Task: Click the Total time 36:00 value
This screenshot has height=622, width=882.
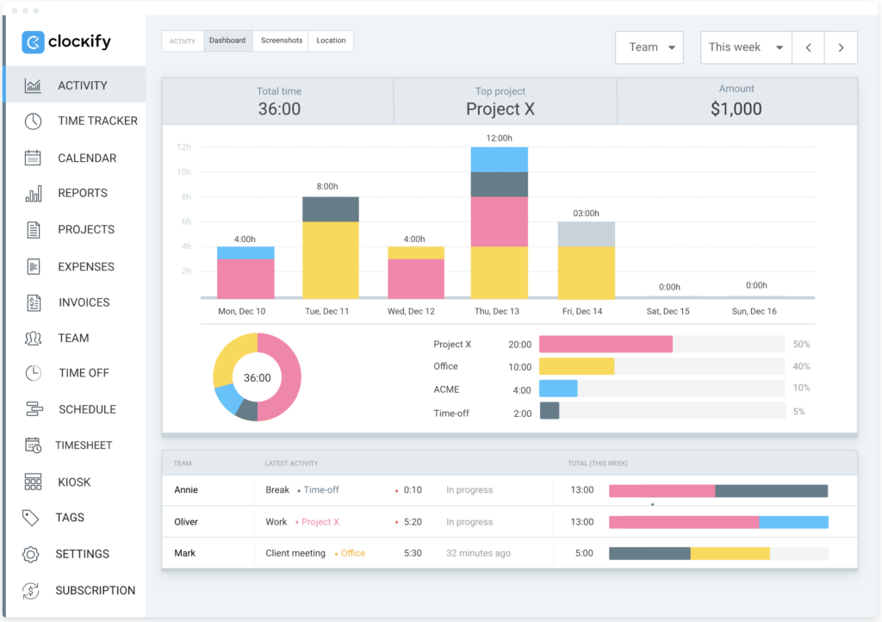Action: click(279, 109)
